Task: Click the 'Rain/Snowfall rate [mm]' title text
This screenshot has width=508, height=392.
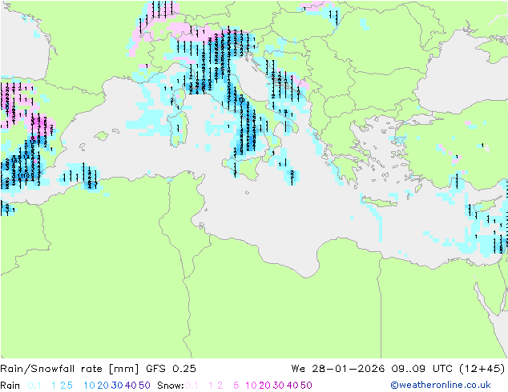Action: (70, 369)
